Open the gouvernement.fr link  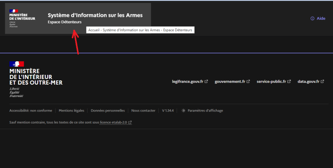(230, 81)
